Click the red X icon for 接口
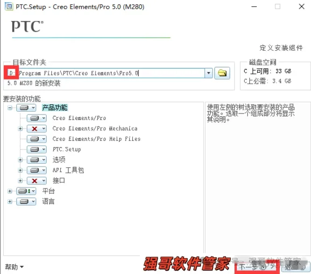The height and width of the screenshot is (274, 311). (x=35, y=180)
